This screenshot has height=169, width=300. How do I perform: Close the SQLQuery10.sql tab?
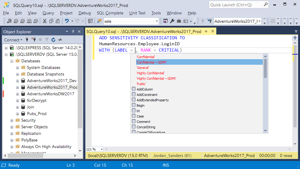click(213, 31)
